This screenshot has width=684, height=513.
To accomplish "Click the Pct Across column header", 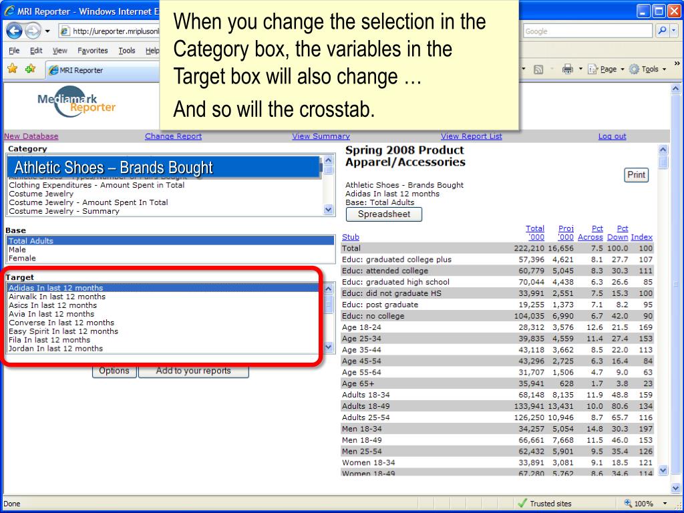I will tap(590, 232).
